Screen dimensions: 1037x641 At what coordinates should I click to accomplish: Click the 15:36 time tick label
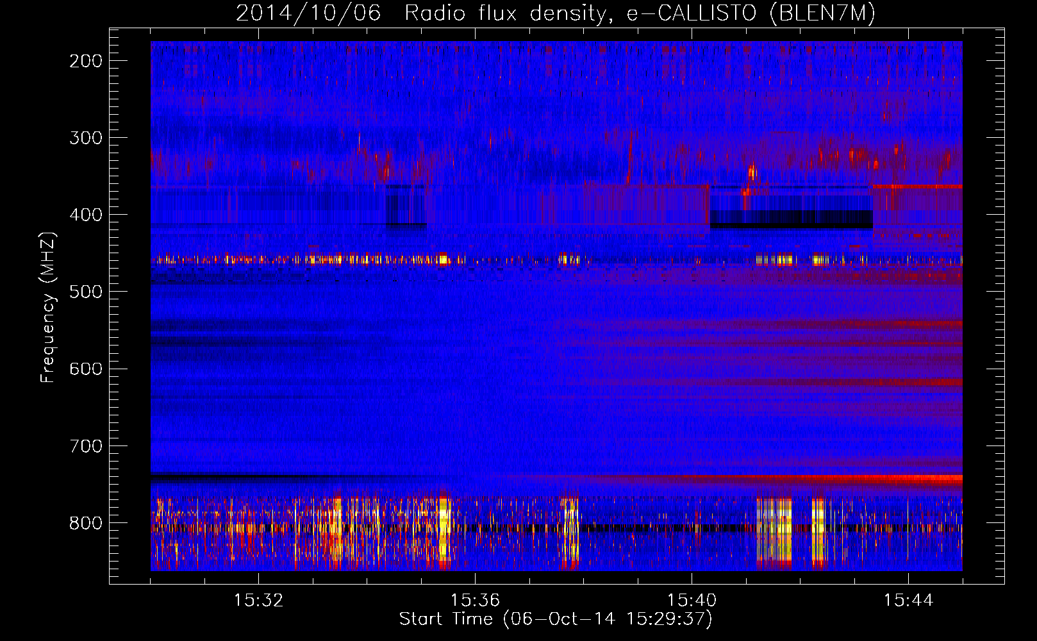coord(475,601)
